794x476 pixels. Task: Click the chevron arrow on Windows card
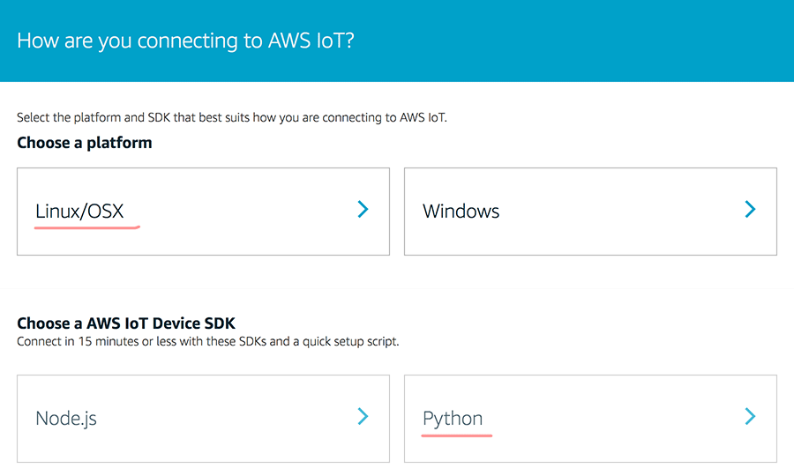tap(750, 210)
